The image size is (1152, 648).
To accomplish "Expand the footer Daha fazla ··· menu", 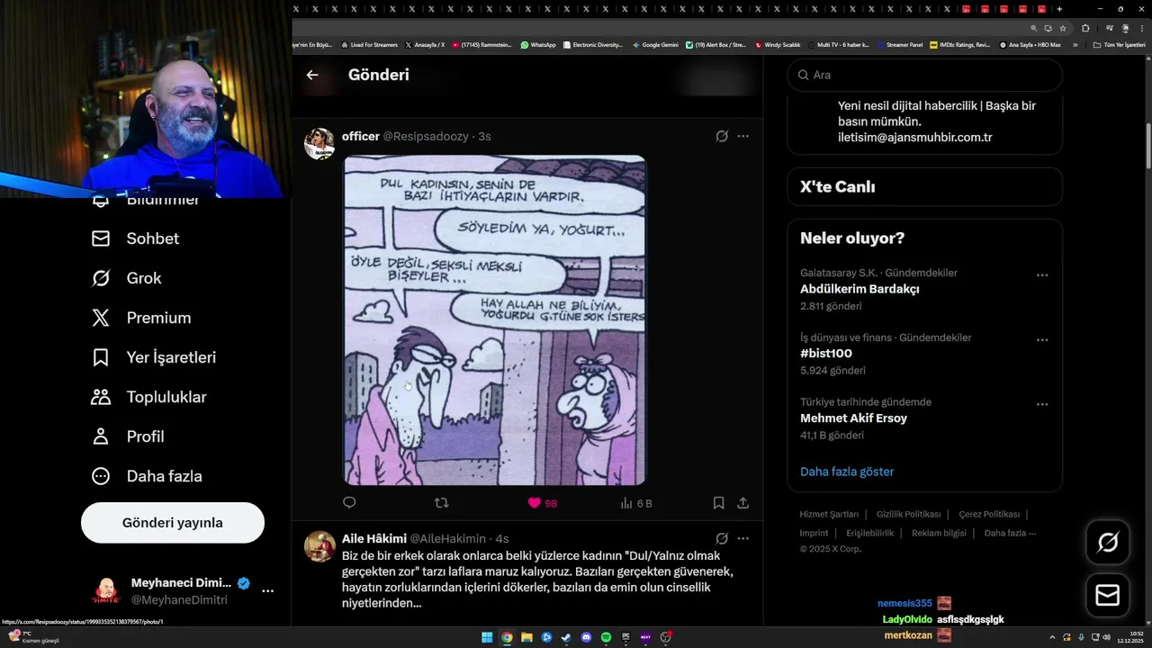I will click(1010, 533).
